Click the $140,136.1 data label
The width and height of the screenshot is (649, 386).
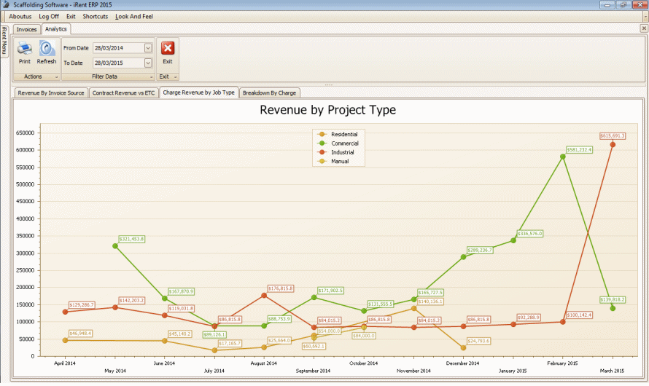point(430,302)
